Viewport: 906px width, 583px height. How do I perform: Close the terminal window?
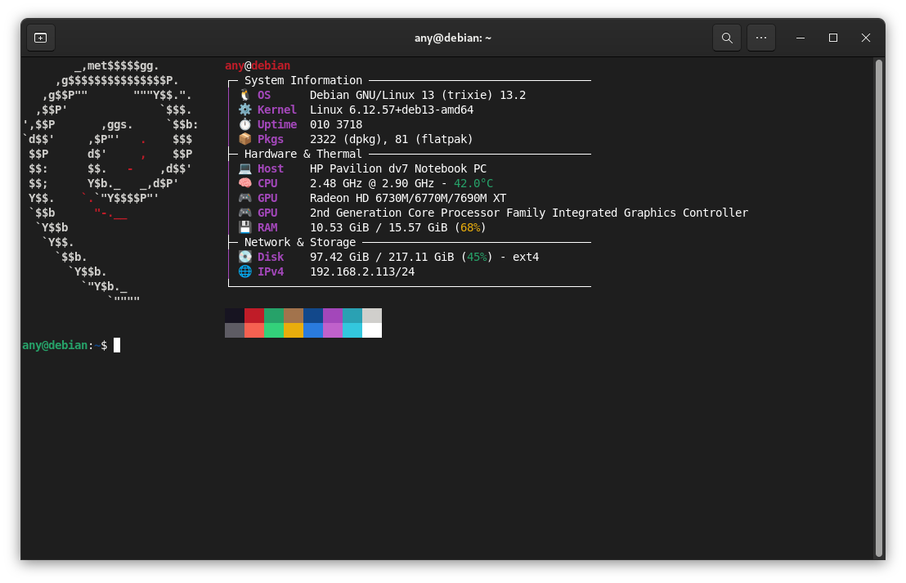coord(866,38)
